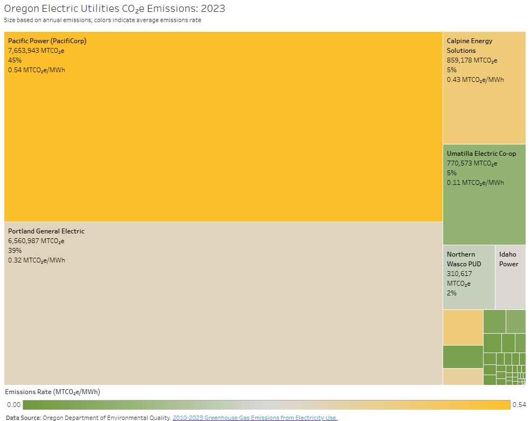Click the subtitle about size and colors

coord(102,20)
